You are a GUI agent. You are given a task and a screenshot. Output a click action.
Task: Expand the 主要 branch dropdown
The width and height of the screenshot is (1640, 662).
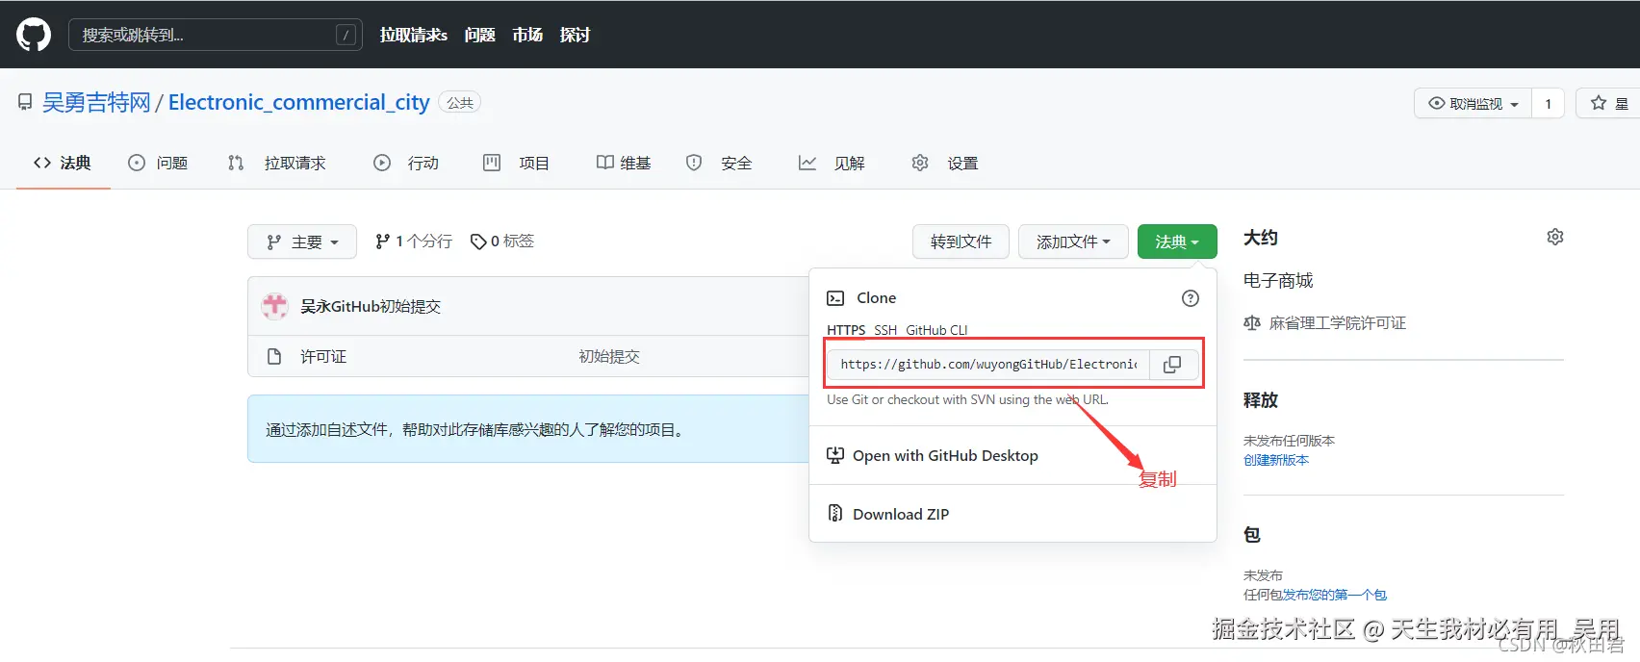point(302,242)
